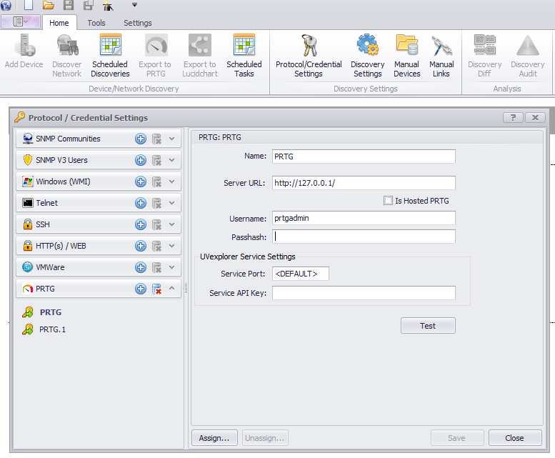The width and height of the screenshot is (555, 458).
Task: Open Manual Links
Action: click(441, 55)
